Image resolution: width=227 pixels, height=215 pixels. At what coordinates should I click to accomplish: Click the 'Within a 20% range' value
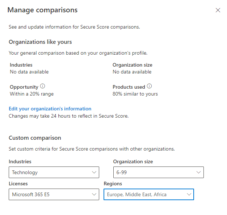click(31, 94)
